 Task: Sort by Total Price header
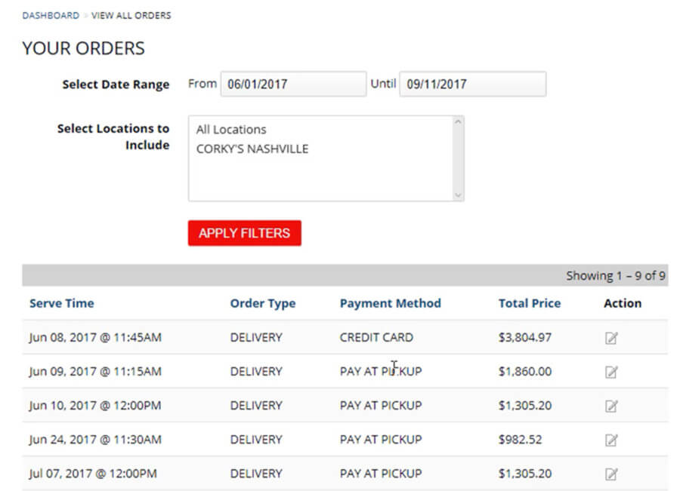(x=530, y=303)
